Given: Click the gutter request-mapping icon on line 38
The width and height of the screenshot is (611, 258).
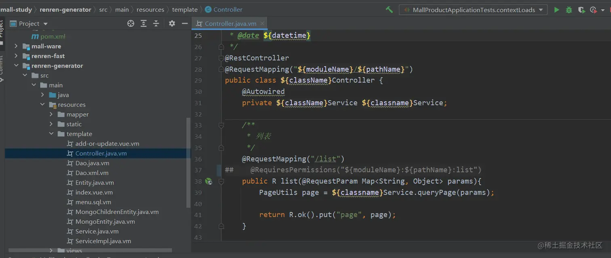Looking at the screenshot, I should click(209, 181).
